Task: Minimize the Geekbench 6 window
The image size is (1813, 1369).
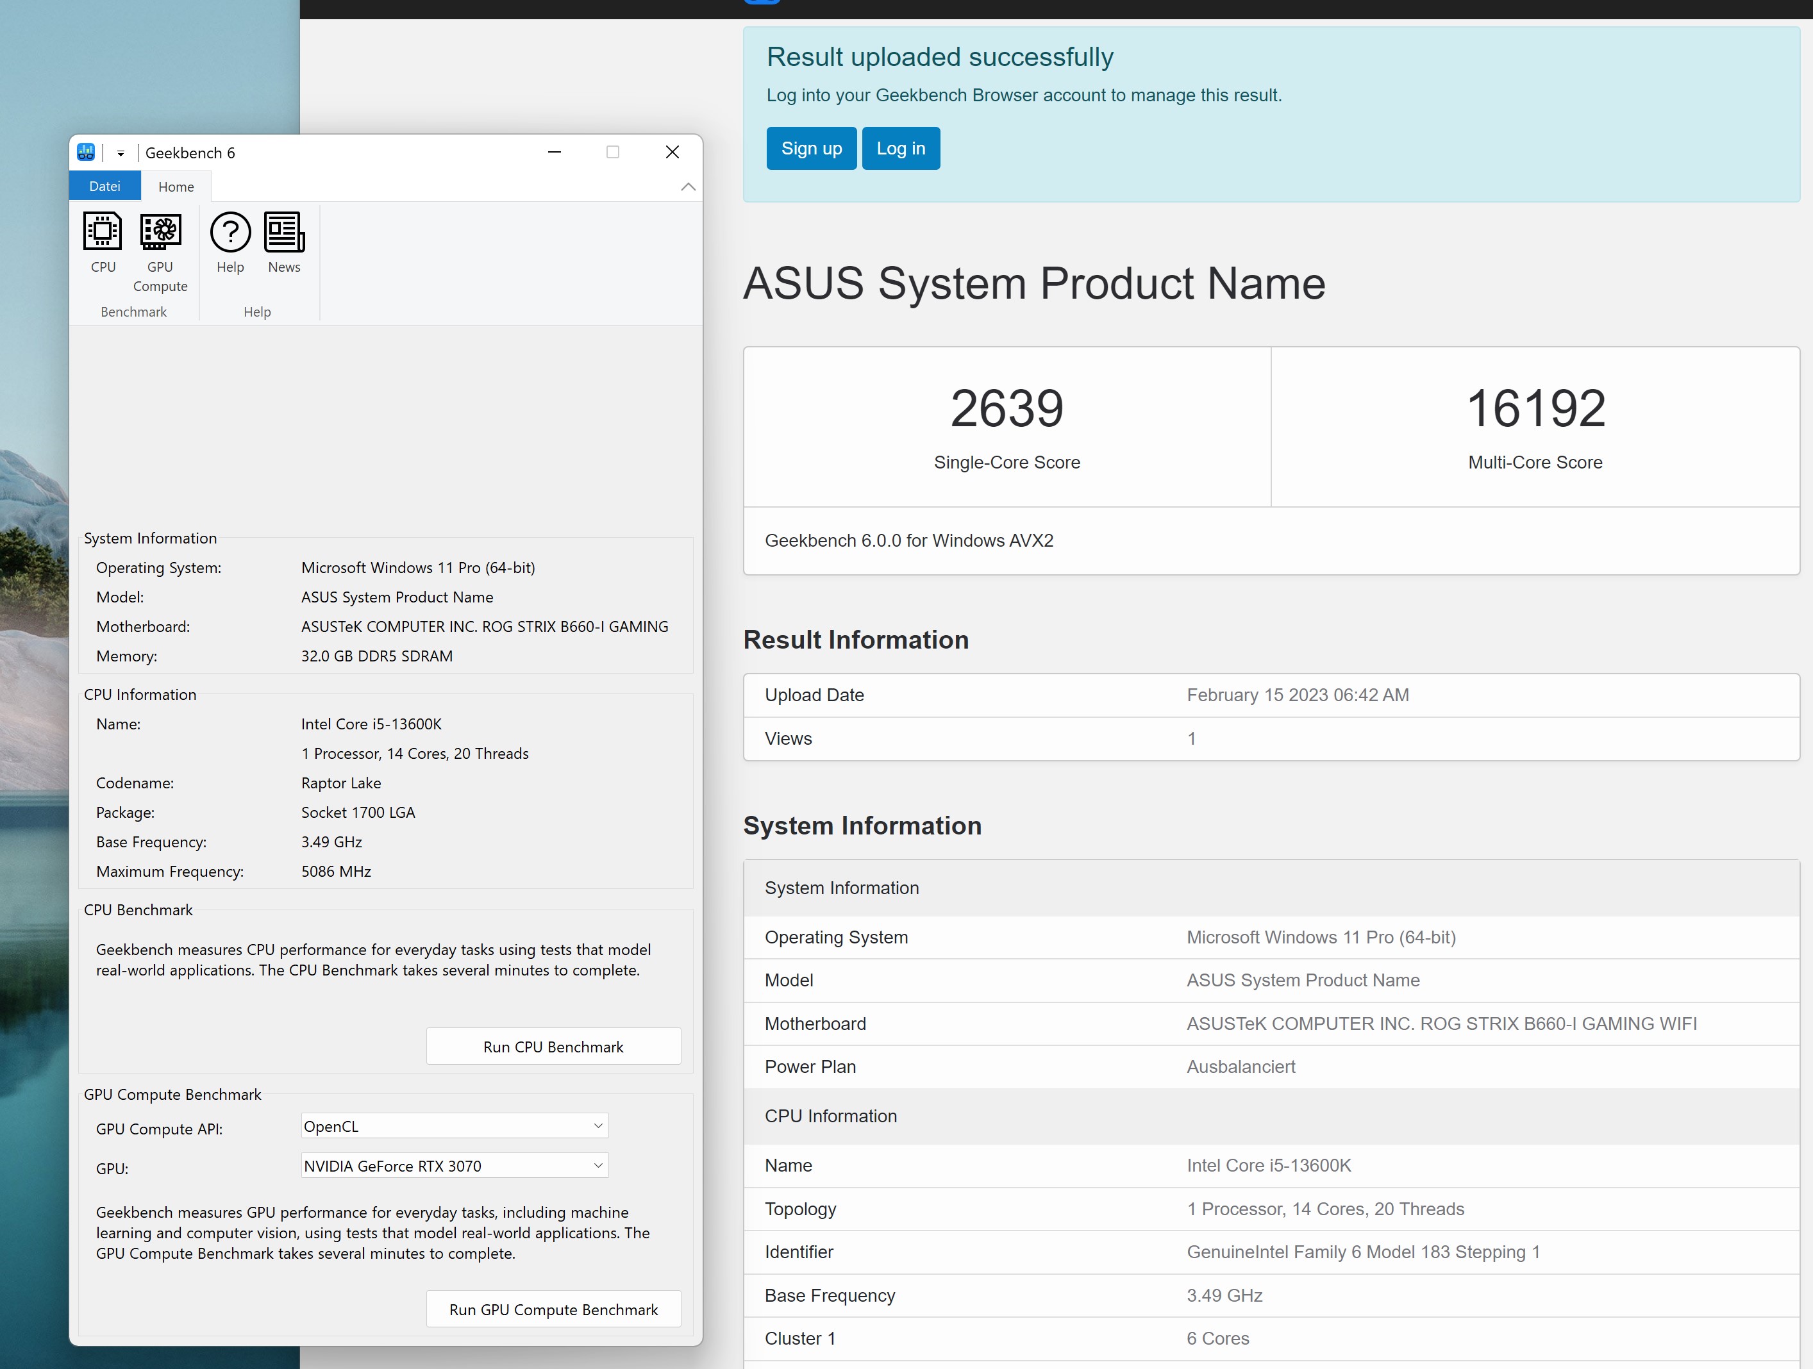Action: 554,153
